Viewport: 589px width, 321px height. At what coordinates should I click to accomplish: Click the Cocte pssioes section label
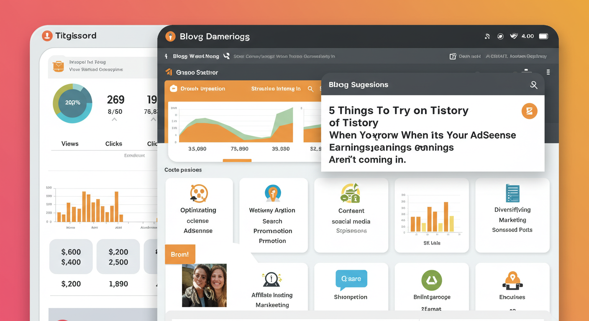click(x=183, y=170)
